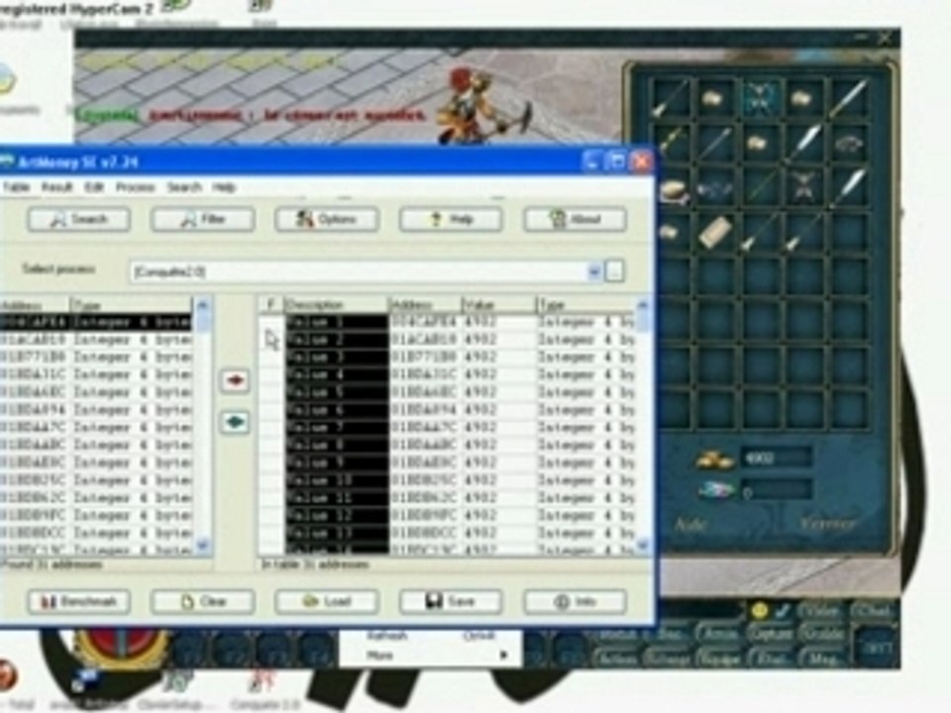Click the Msg button in game bar
The image size is (951, 713).
tap(823, 659)
